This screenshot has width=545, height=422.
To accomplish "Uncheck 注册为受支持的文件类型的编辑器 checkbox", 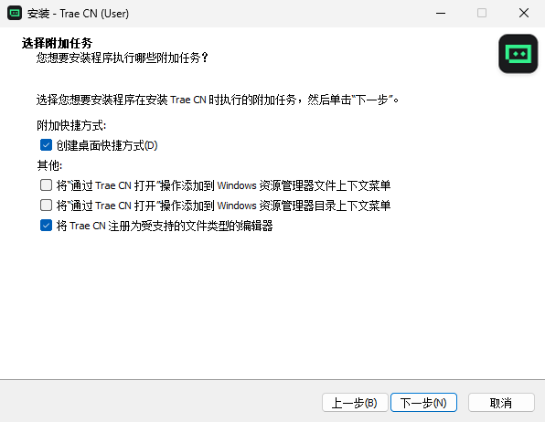I will 47,226.
